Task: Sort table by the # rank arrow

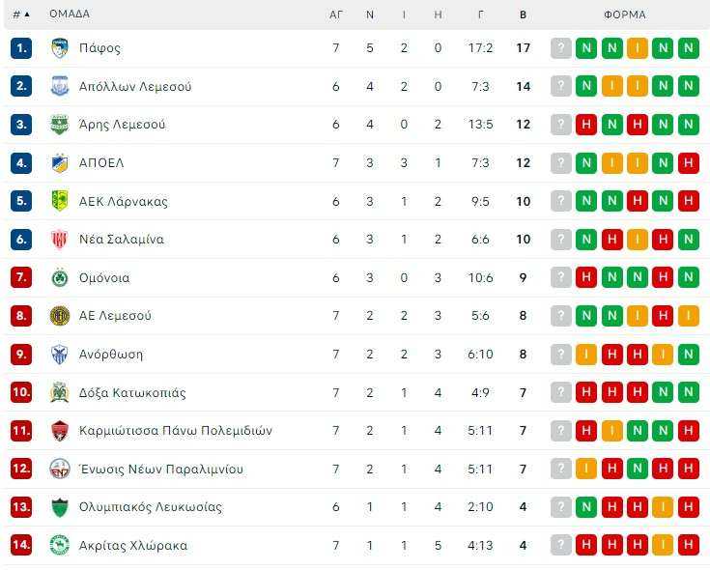Action: coord(21,14)
